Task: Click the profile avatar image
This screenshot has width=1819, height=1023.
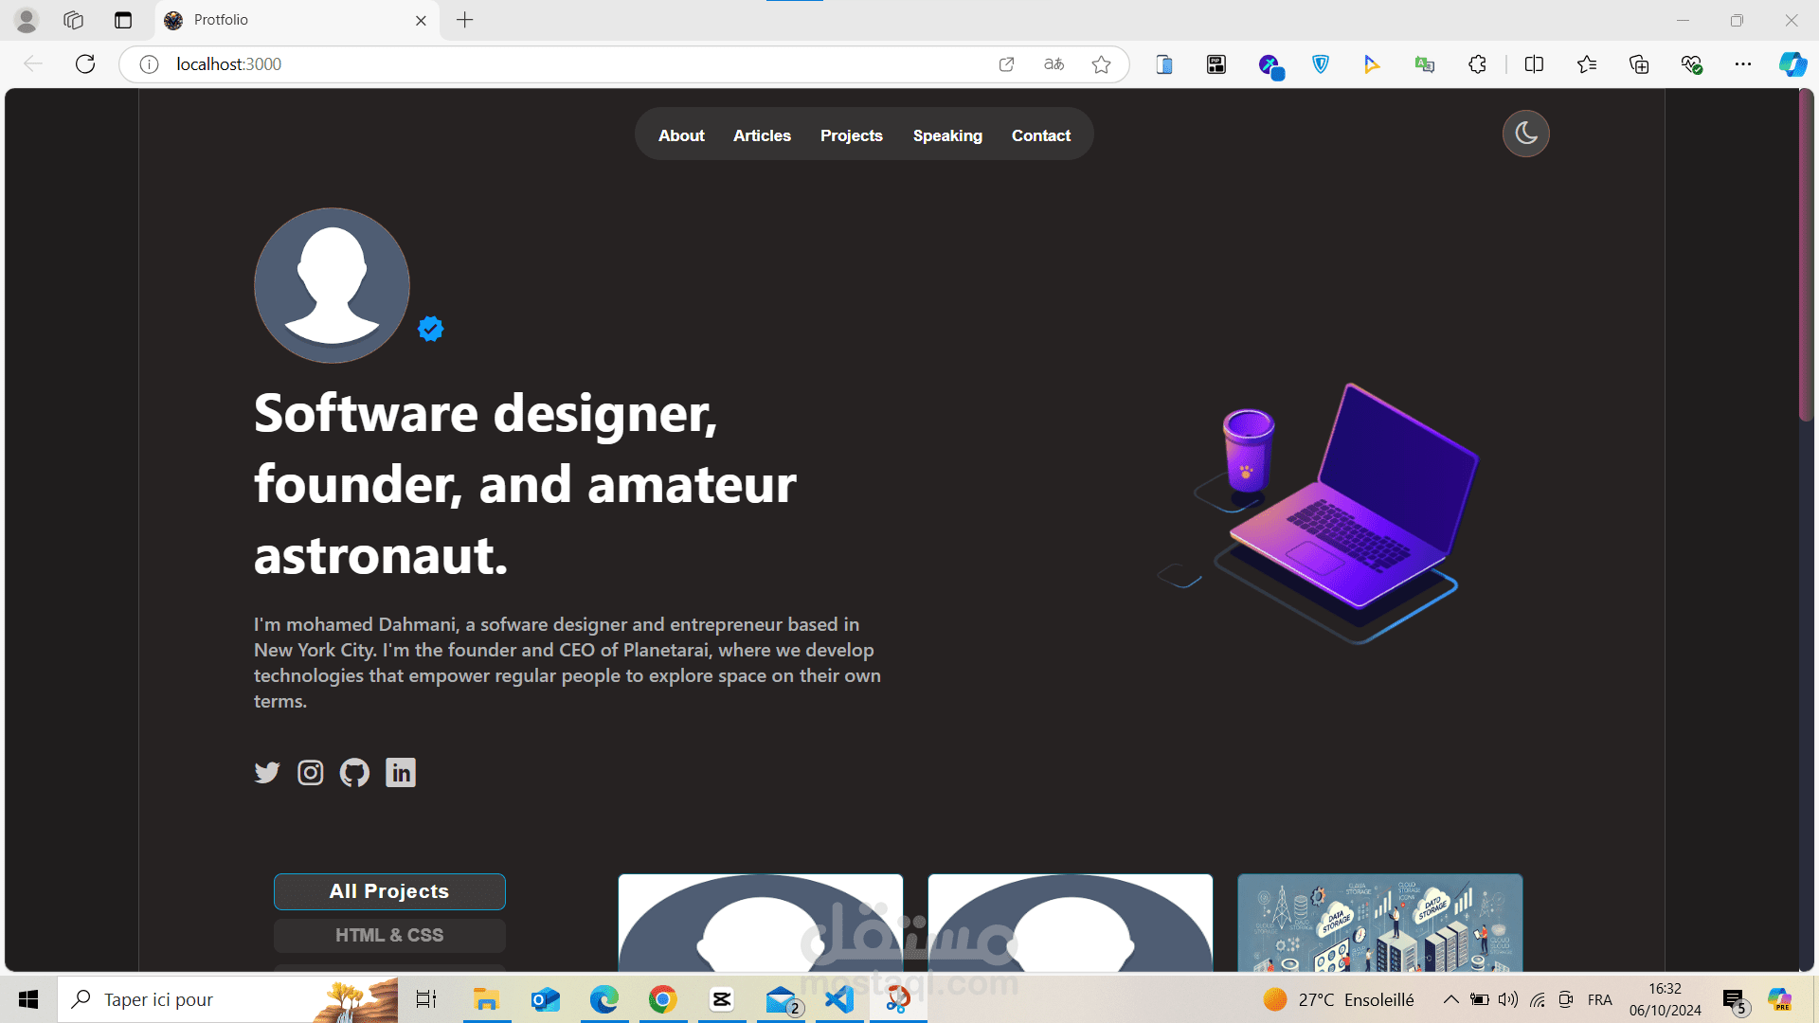Action: 332,285
